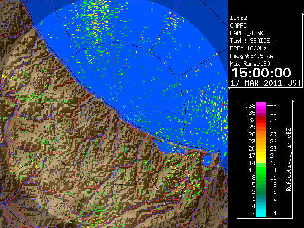
Task: Pick the cyan swatch in the legend
Action: (261, 213)
